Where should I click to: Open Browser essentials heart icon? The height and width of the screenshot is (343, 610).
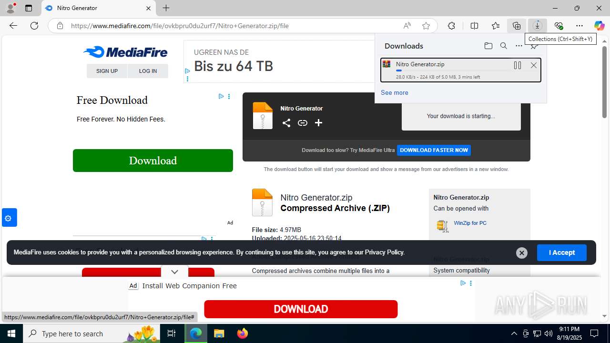point(559,26)
